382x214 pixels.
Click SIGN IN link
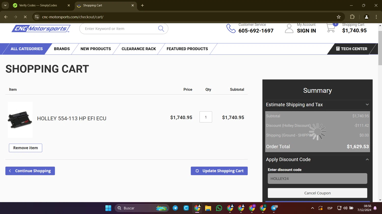pos(306,31)
